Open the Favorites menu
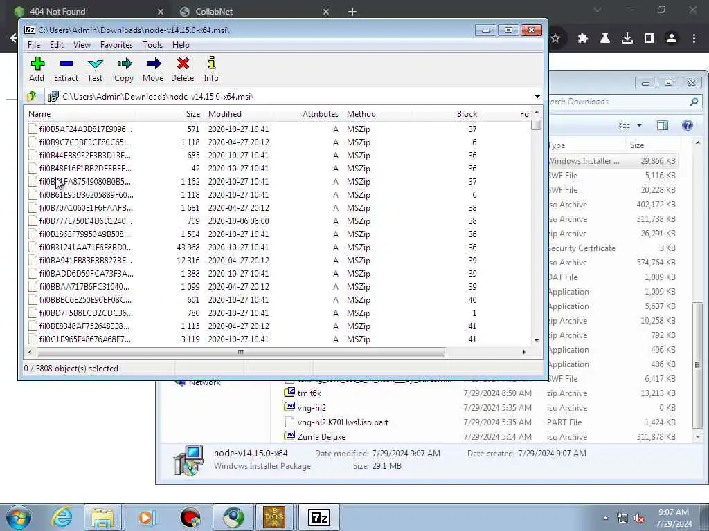709x531 pixels. coord(116,45)
